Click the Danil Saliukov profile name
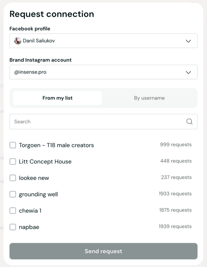This screenshot has height=267, width=207. tap(39, 41)
